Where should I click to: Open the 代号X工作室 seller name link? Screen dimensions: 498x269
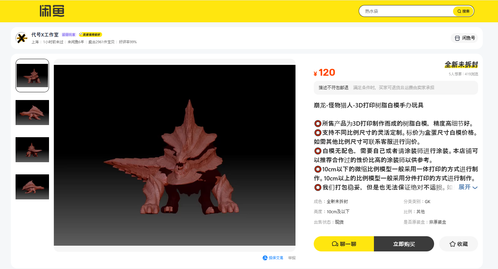tap(45, 35)
